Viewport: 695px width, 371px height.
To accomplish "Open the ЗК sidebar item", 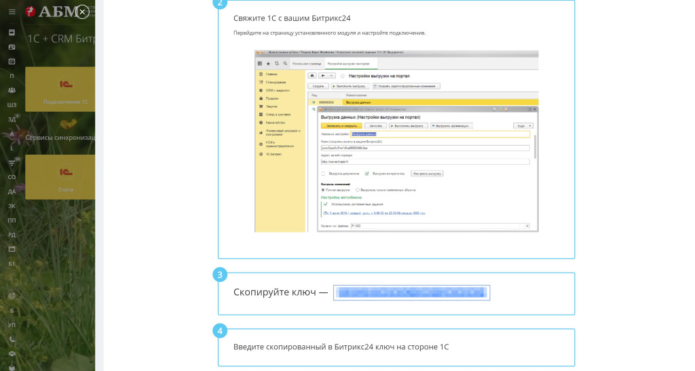I will (x=12, y=206).
